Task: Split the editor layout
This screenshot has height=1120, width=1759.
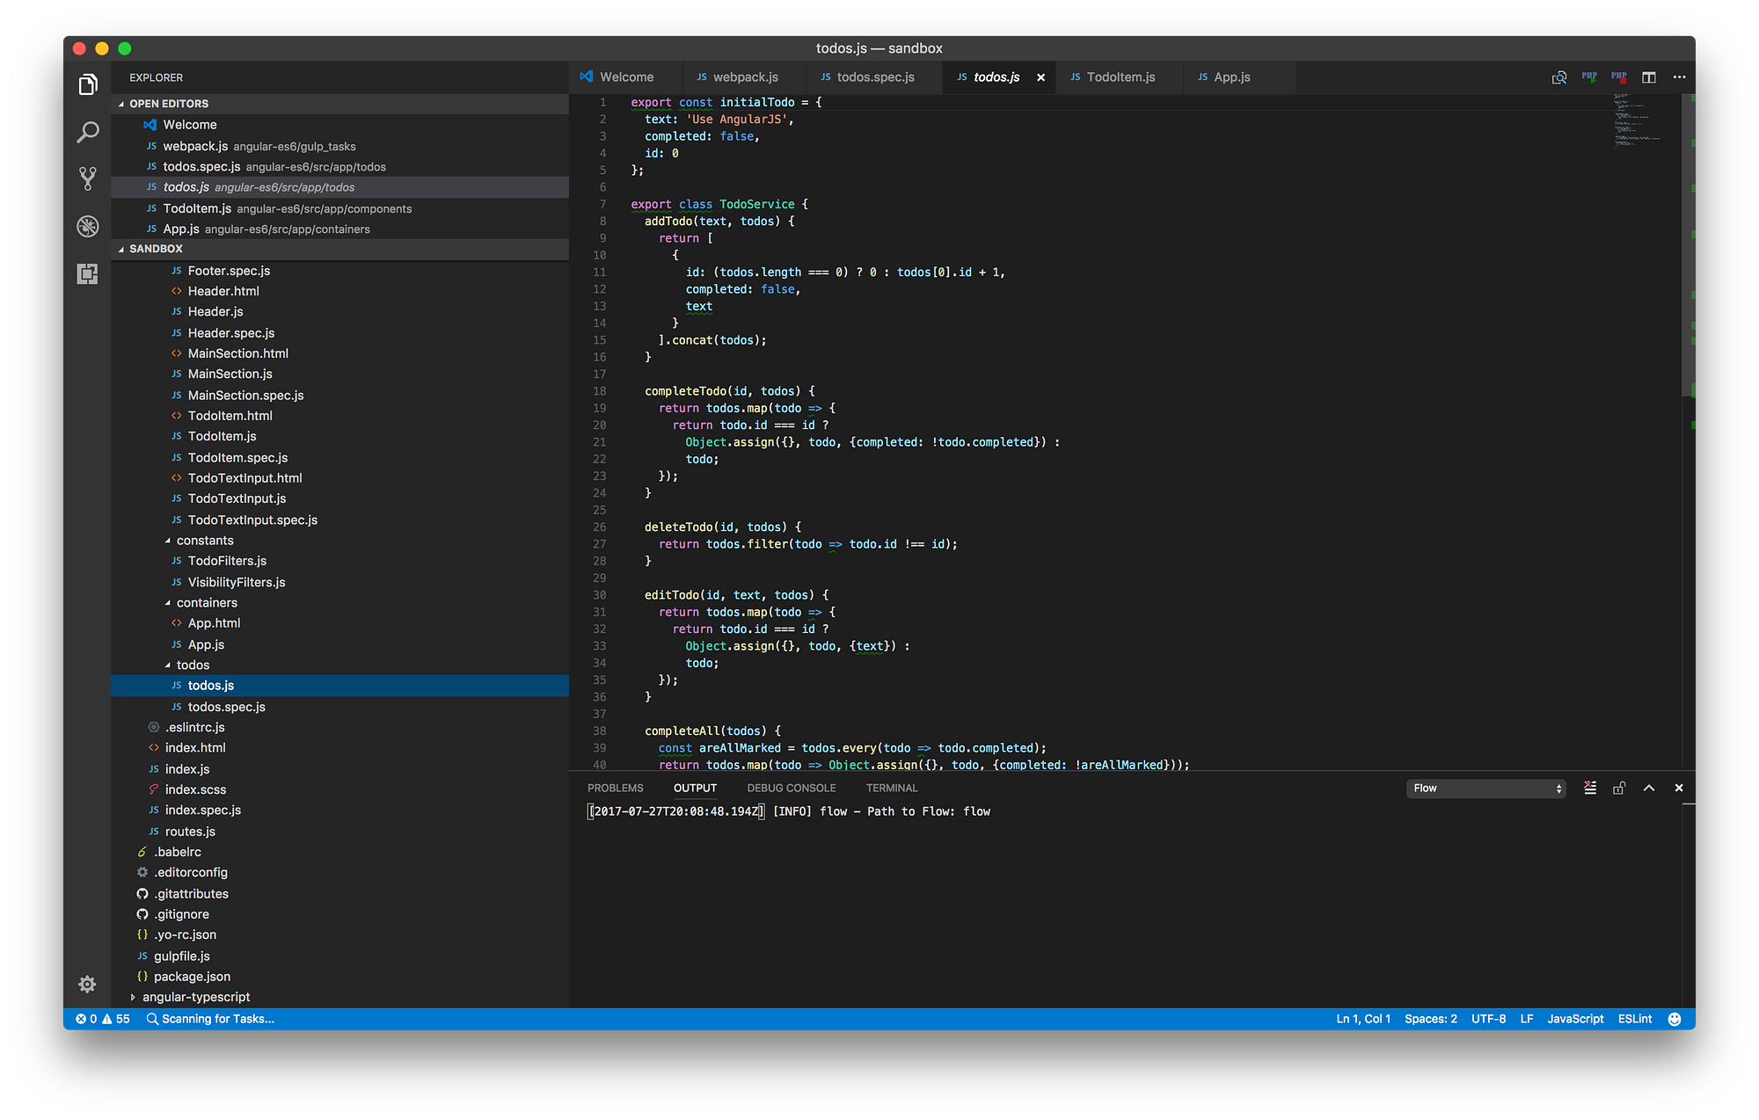Action: (x=1649, y=77)
